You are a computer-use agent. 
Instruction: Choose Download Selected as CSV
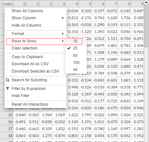tap(36, 71)
